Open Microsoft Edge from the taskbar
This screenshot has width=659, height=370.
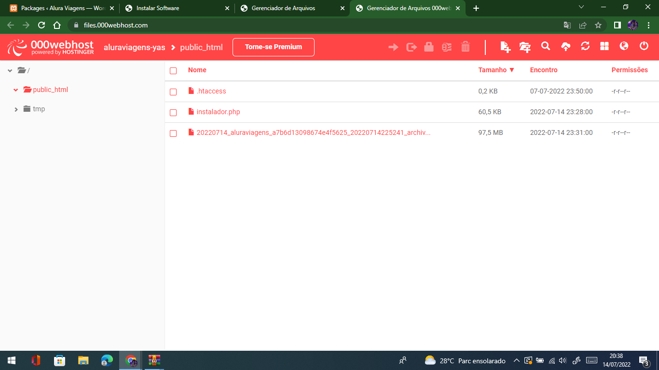coord(107,360)
